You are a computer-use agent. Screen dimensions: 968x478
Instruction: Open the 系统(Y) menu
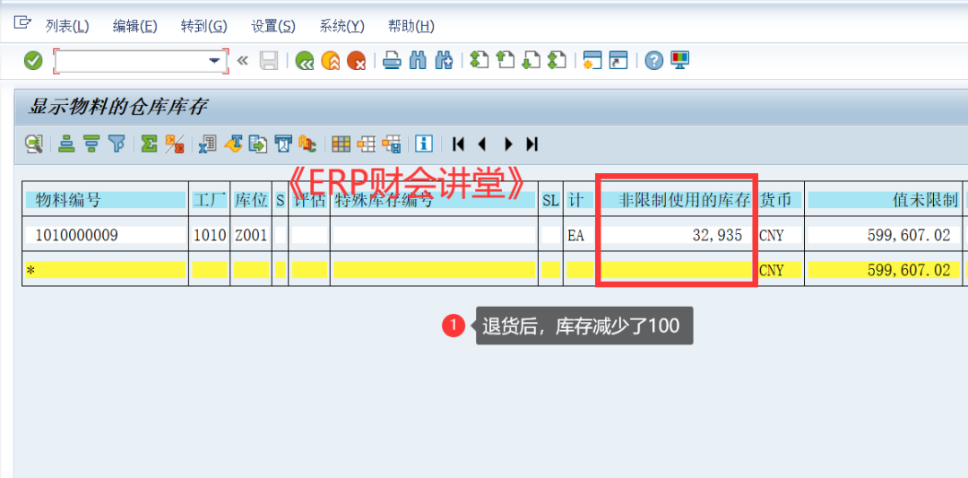pyautogui.click(x=341, y=26)
